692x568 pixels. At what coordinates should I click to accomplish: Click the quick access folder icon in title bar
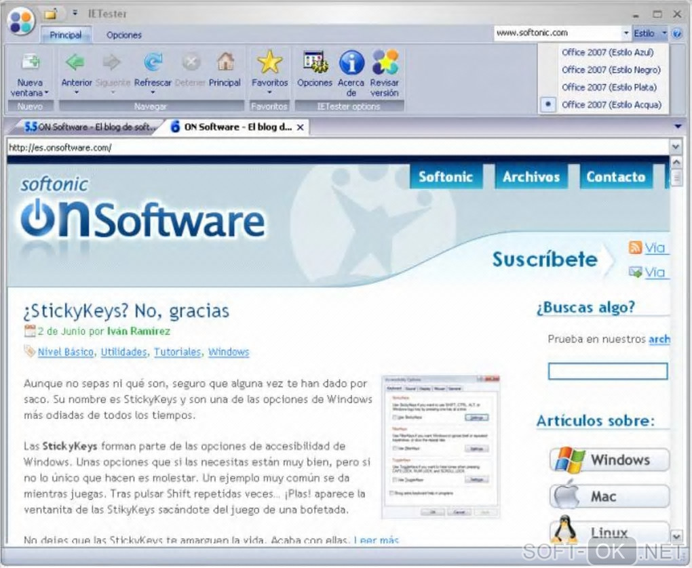(x=51, y=14)
